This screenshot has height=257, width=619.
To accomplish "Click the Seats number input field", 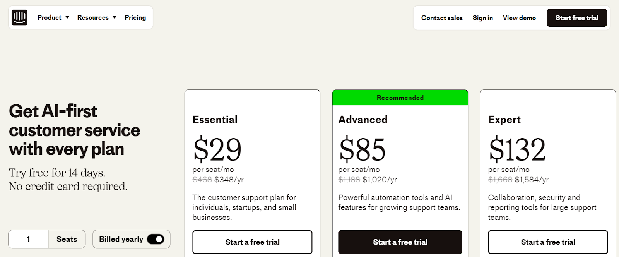I will 28,239.
